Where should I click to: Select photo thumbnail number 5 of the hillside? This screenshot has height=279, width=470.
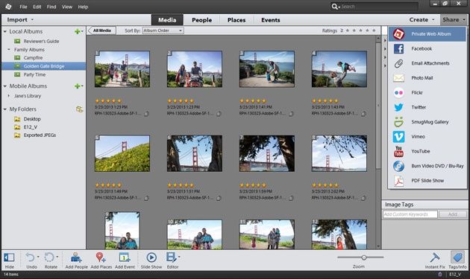click(x=122, y=153)
